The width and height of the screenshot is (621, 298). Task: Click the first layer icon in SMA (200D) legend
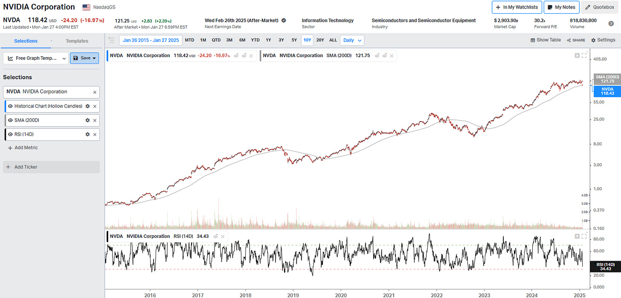tap(377, 55)
